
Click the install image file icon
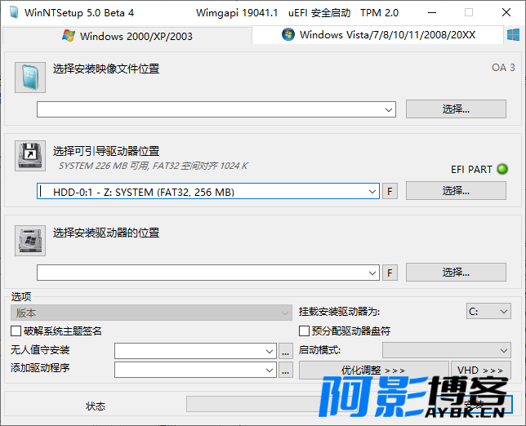pos(30,78)
